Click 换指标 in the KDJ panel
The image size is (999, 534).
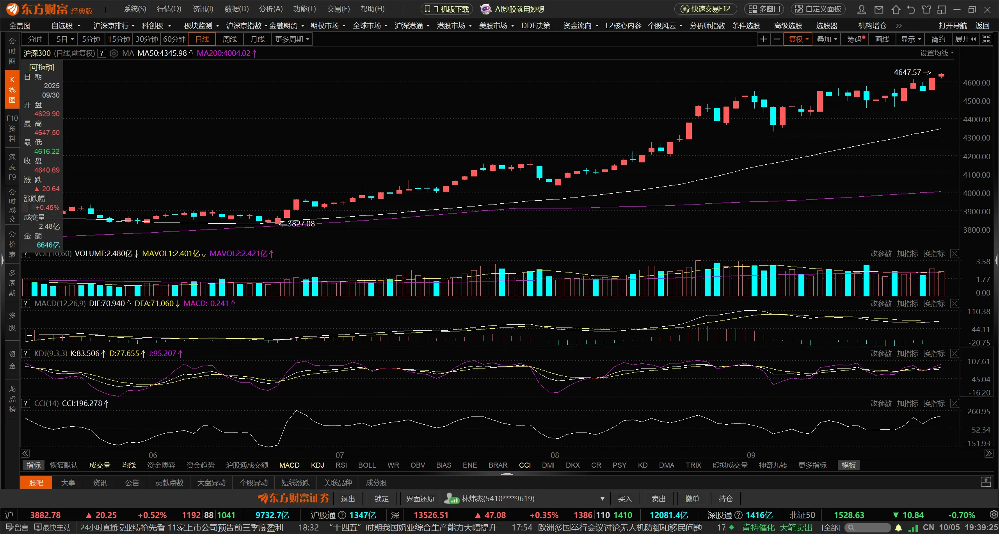934,354
